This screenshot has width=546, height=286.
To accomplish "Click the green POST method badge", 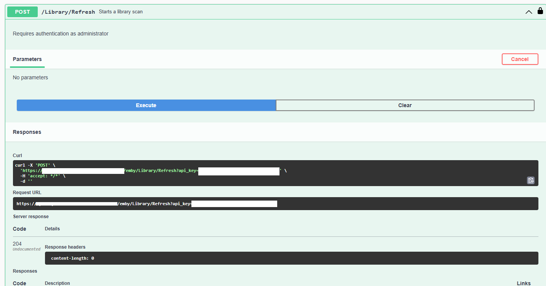I will tap(22, 12).
